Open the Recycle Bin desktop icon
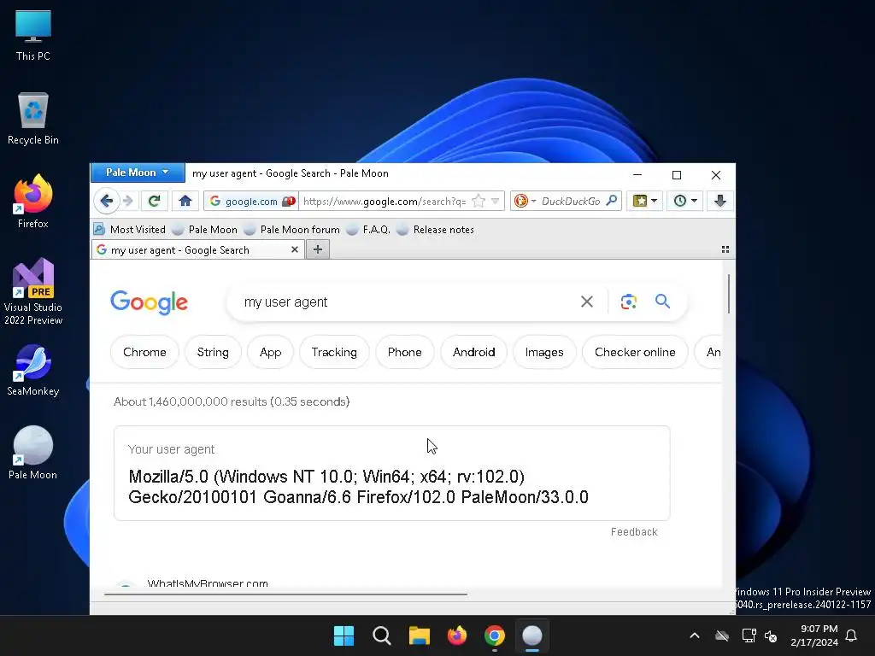This screenshot has height=656, width=875. pos(33,119)
